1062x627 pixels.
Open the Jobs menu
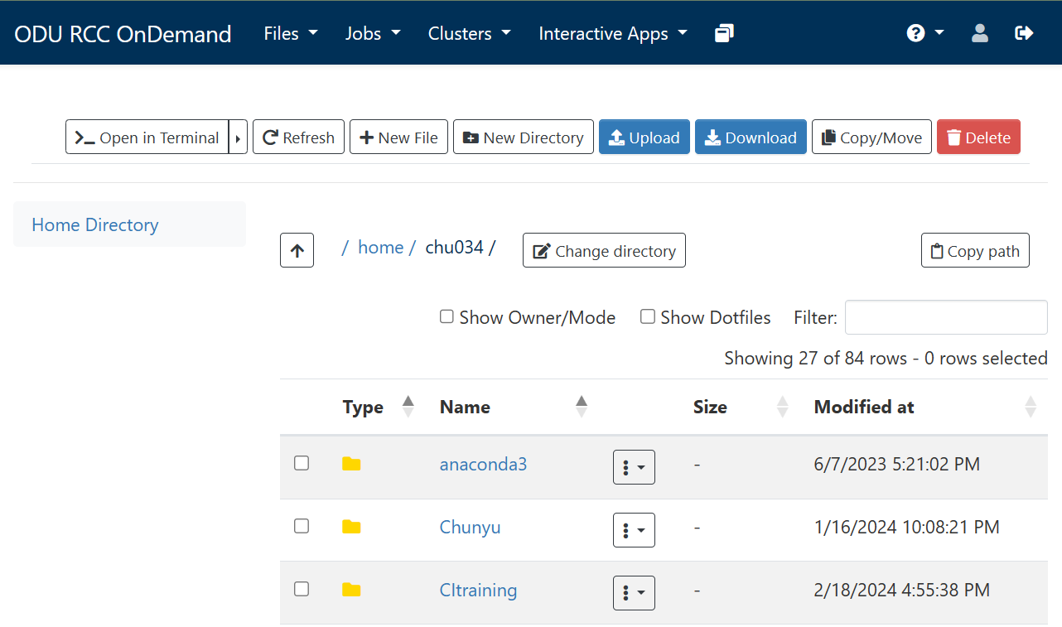click(372, 33)
